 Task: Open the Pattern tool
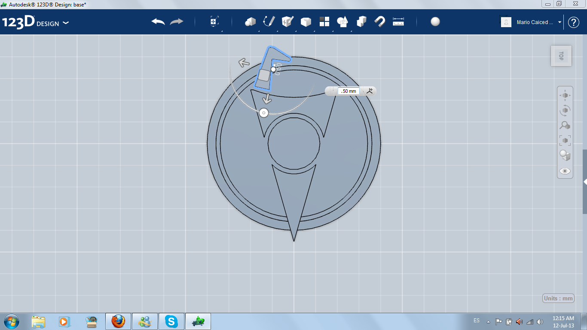(x=324, y=21)
